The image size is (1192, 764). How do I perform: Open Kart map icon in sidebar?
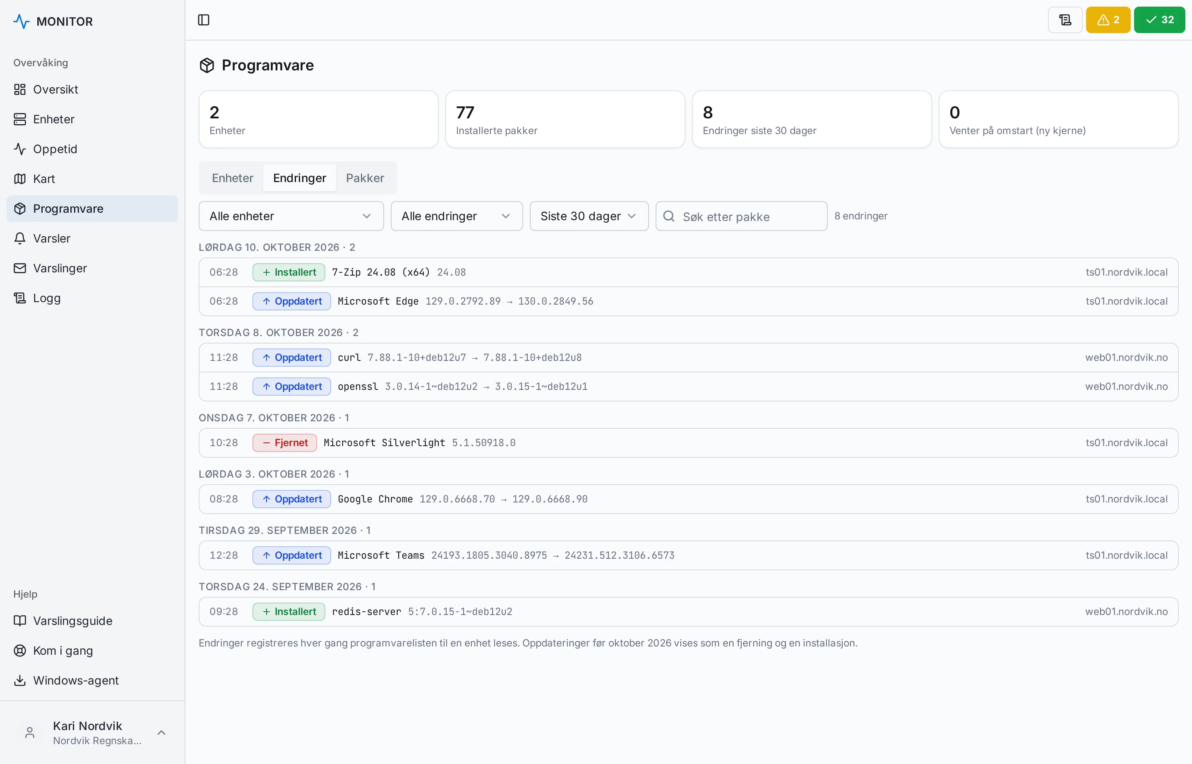point(20,179)
